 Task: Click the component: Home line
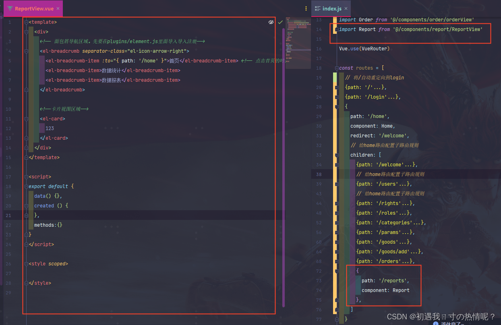pos(373,126)
